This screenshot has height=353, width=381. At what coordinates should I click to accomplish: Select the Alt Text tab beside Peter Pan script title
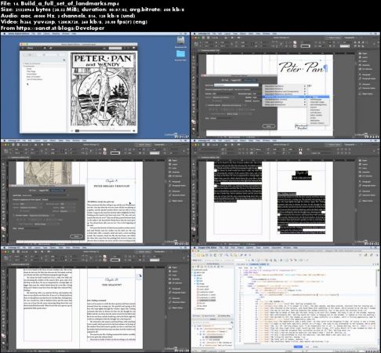pyautogui.click(x=225, y=80)
